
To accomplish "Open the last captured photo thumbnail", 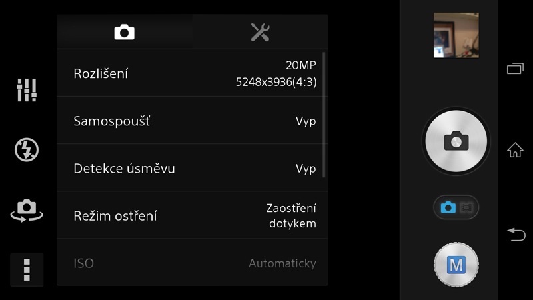I will coord(456,35).
